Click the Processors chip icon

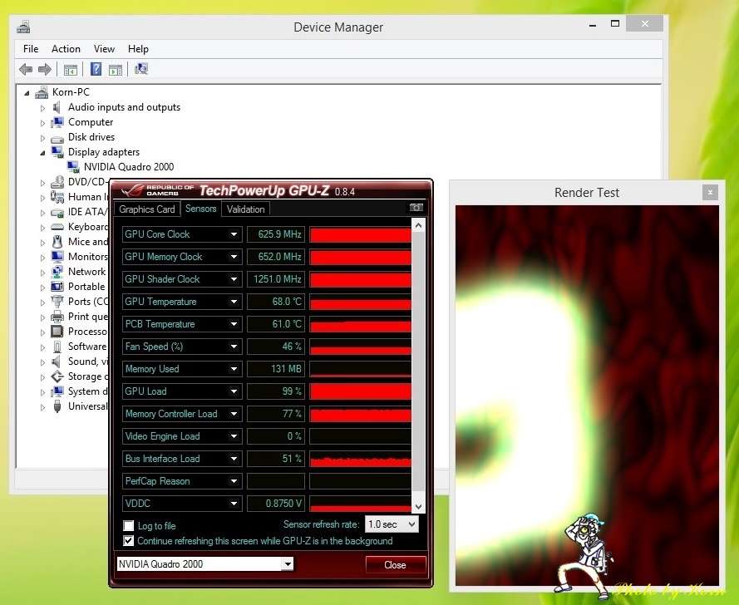tap(57, 332)
